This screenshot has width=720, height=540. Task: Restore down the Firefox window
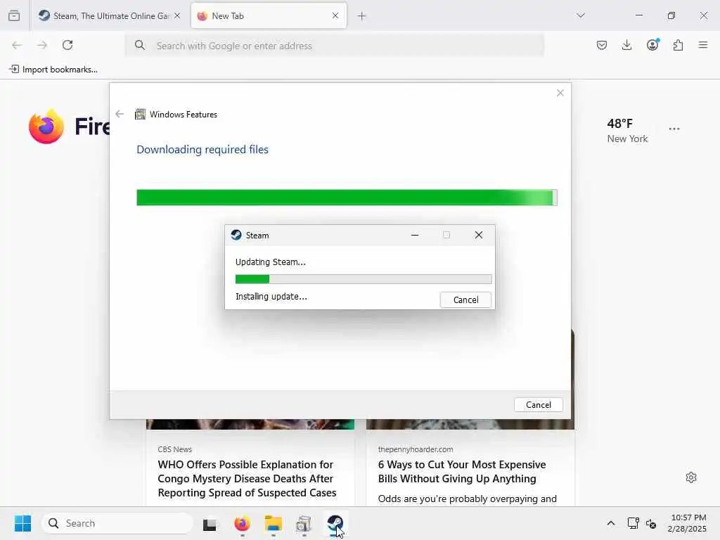671,15
